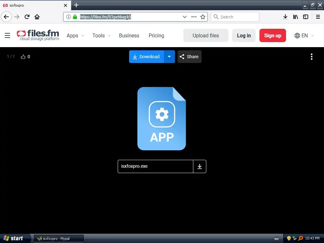This screenshot has width=324, height=243.
Task: Open the page actions three-dot menu
Action: click(x=194, y=17)
